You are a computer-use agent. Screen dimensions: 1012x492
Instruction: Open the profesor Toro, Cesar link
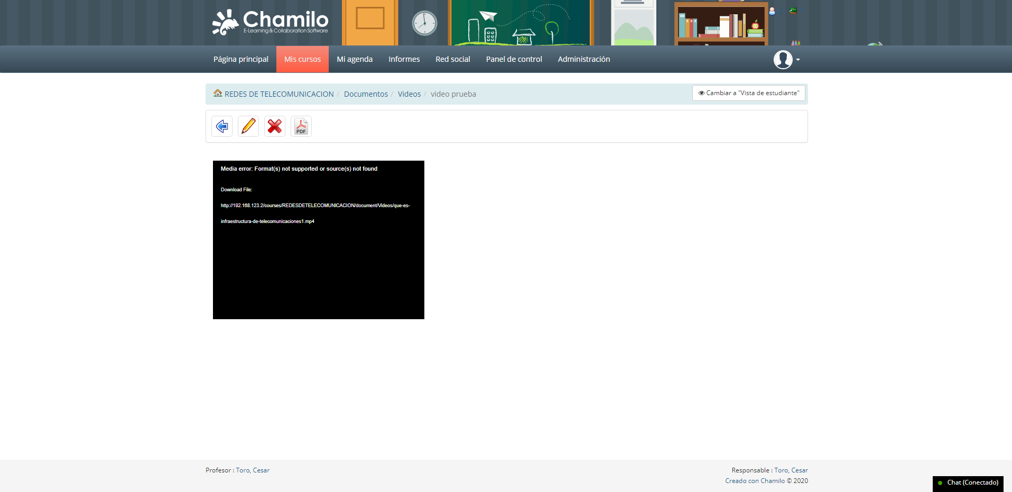252,470
